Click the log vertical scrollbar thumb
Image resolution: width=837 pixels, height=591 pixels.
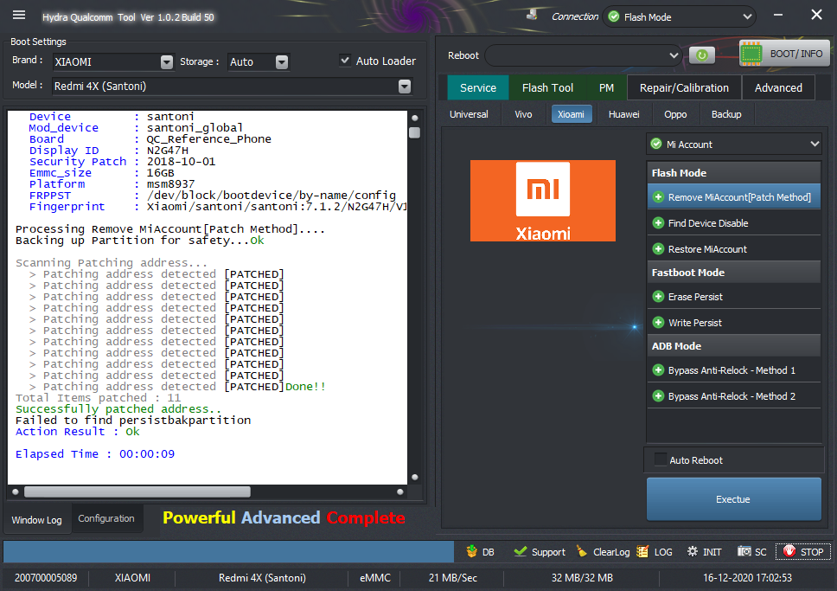click(x=414, y=132)
